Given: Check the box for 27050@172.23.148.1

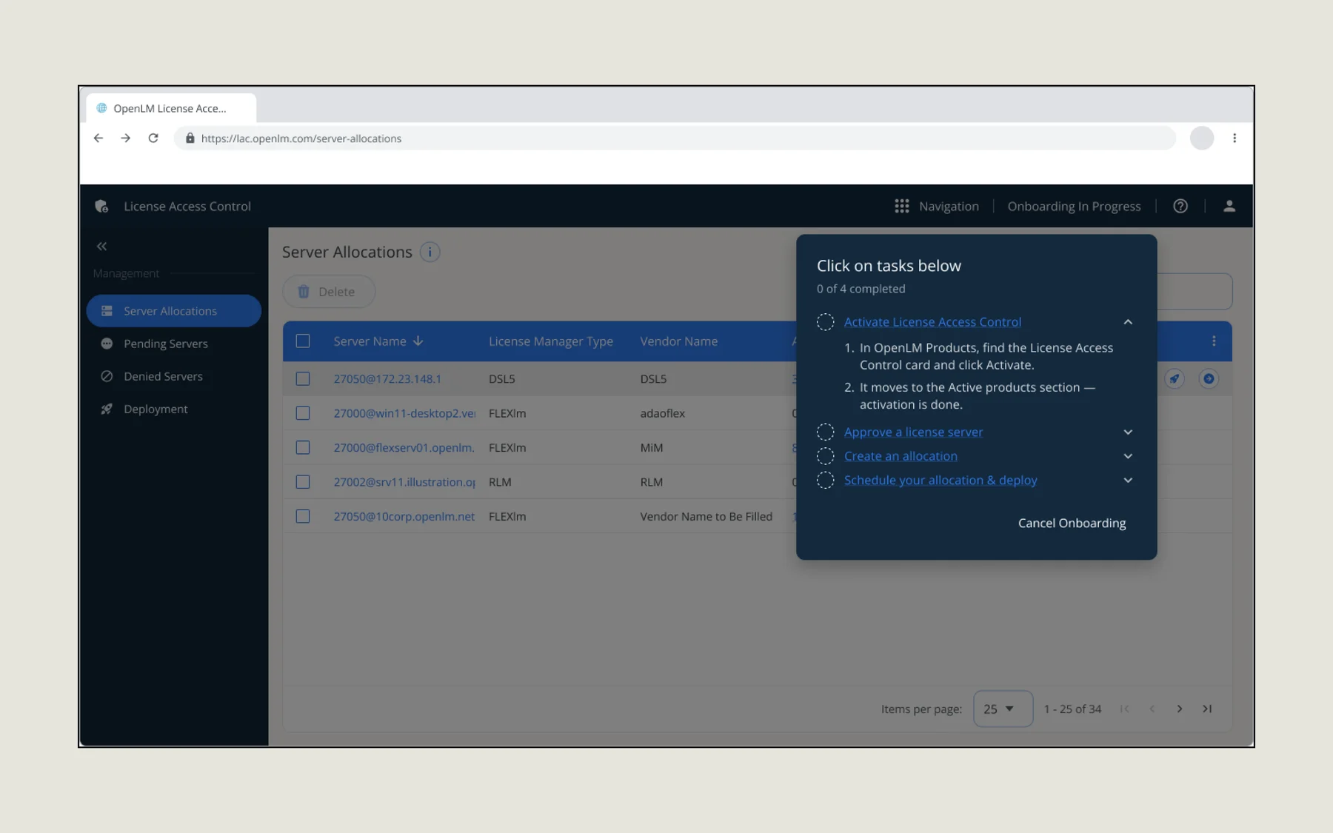Looking at the screenshot, I should 303,379.
